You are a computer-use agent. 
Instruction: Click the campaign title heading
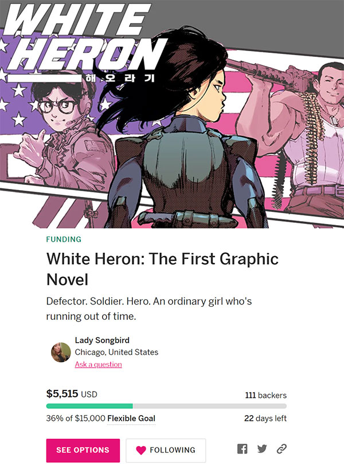pyautogui.click(x=163, y=269)
